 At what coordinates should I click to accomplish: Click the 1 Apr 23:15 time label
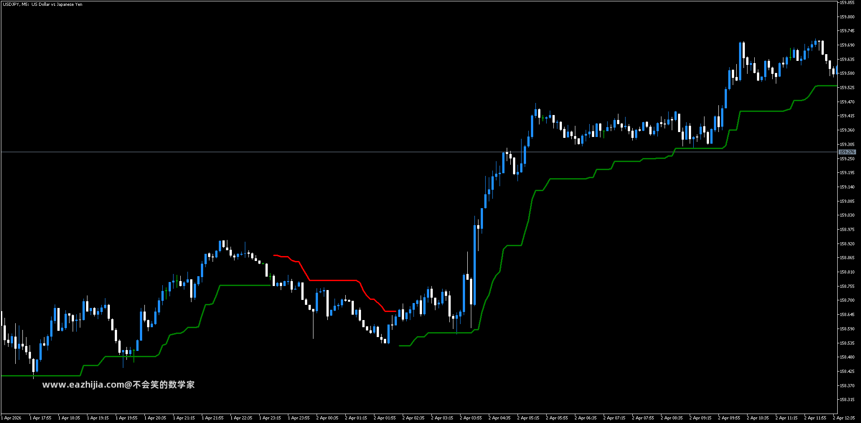click(x=270, y=418)
